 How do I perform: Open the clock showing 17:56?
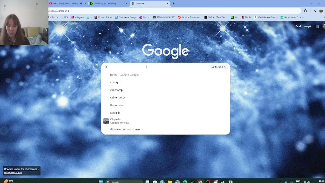321,181
